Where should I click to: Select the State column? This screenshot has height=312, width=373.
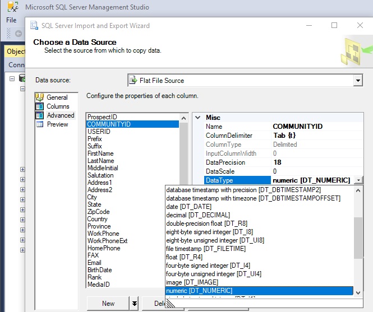(x=94, y=204)
